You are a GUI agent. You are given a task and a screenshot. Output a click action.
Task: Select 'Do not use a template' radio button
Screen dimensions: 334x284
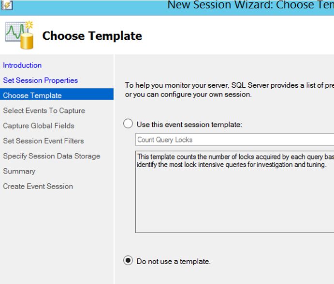click(x=128, y=261)
